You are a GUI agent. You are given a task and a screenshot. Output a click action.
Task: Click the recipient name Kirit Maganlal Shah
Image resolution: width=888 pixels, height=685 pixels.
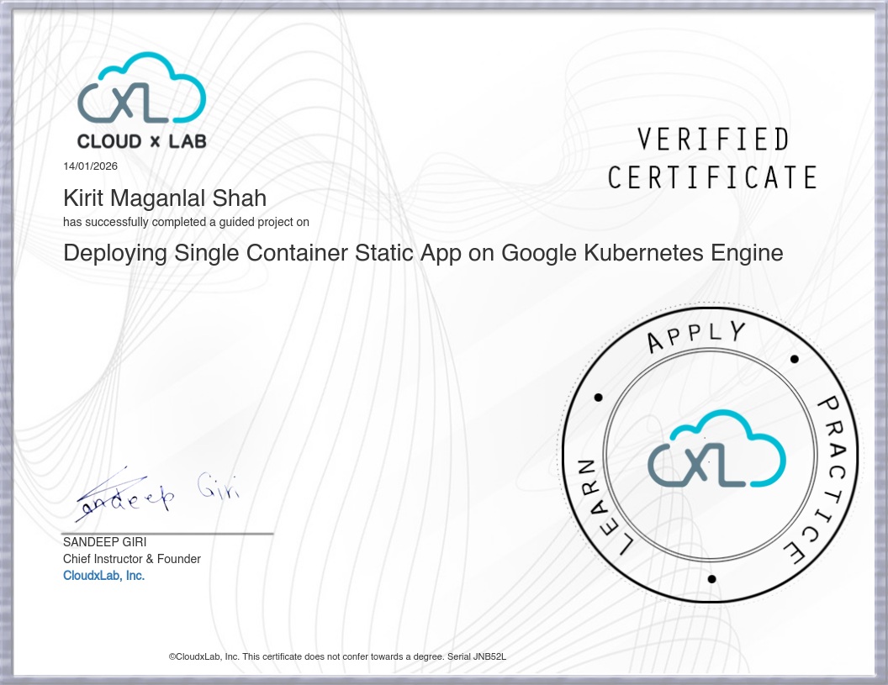click(165, 198)
